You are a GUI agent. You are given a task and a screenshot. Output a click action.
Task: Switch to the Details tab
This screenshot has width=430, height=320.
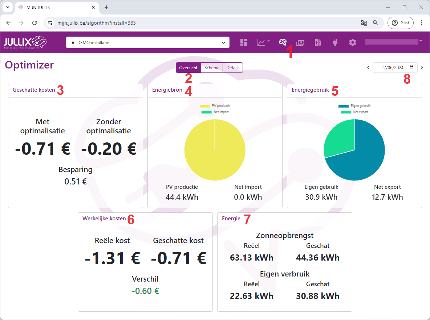coord(233,68)
